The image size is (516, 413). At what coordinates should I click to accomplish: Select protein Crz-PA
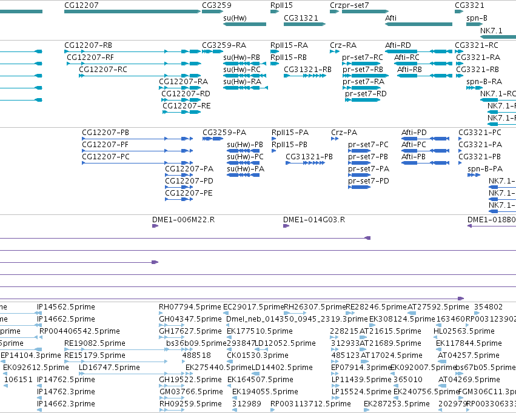(335, 139)
